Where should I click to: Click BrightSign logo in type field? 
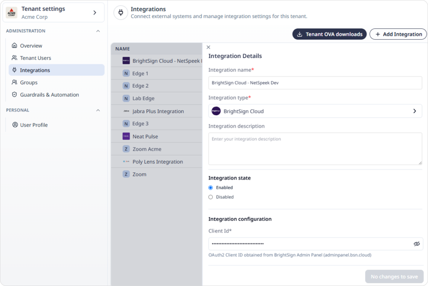point(216,111)
